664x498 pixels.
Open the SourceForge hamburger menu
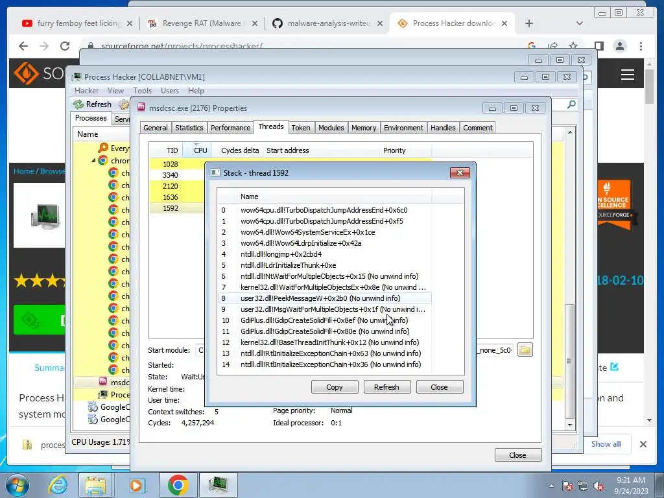pyautogui.click(x=627, y=75)
